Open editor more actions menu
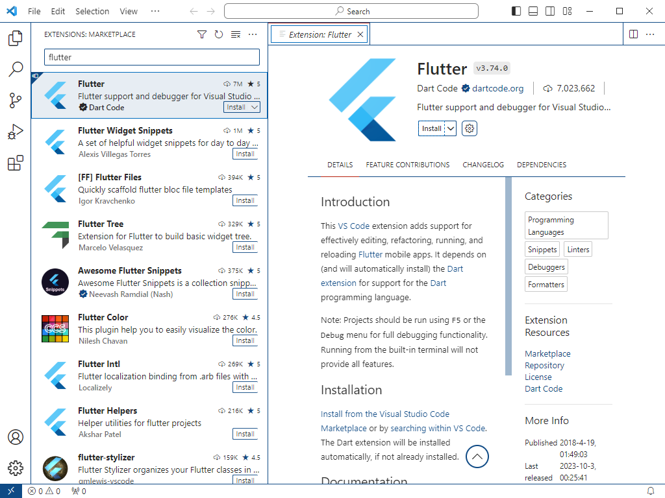The height and width of the screenshot is (498, 665). point(650,34)
